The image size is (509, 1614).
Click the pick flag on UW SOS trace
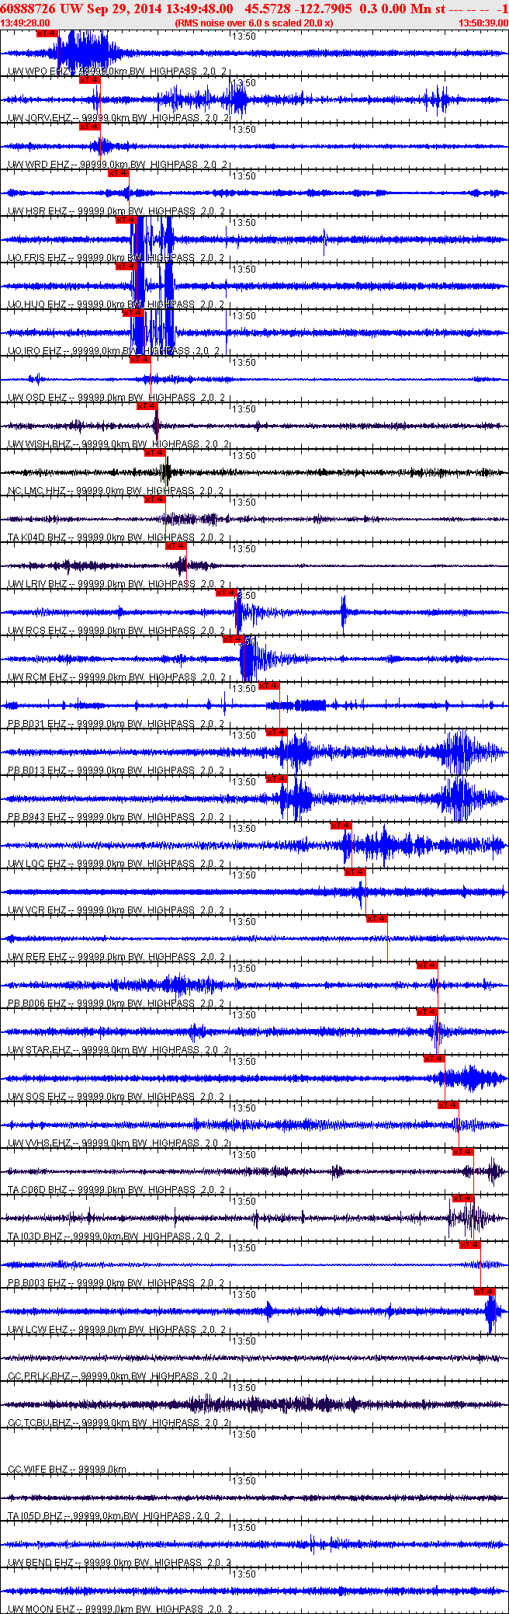tap(434, 1059)
